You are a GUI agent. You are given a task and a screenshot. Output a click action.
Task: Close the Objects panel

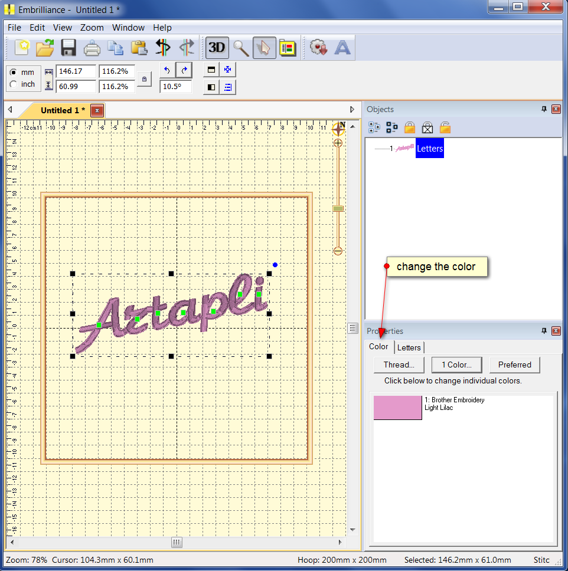click(556, 109)
